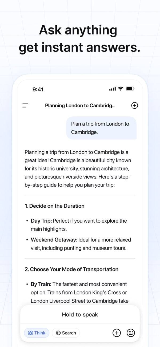The image size is (160, 347).
Task: Select the Choose Your Mode of Transportation heading
Action: (71, 269)
